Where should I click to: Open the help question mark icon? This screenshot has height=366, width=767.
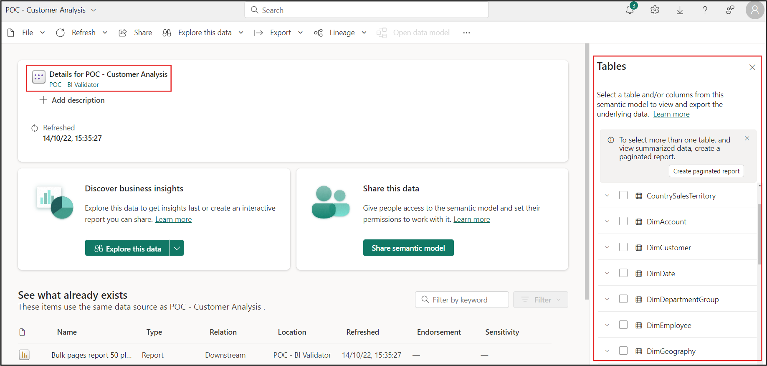point(705,10)
